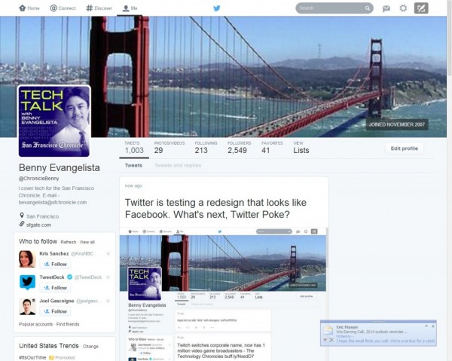Click the Kris Sanchez name link
Screen dimensions: 452x361
[x=54, y=254]
